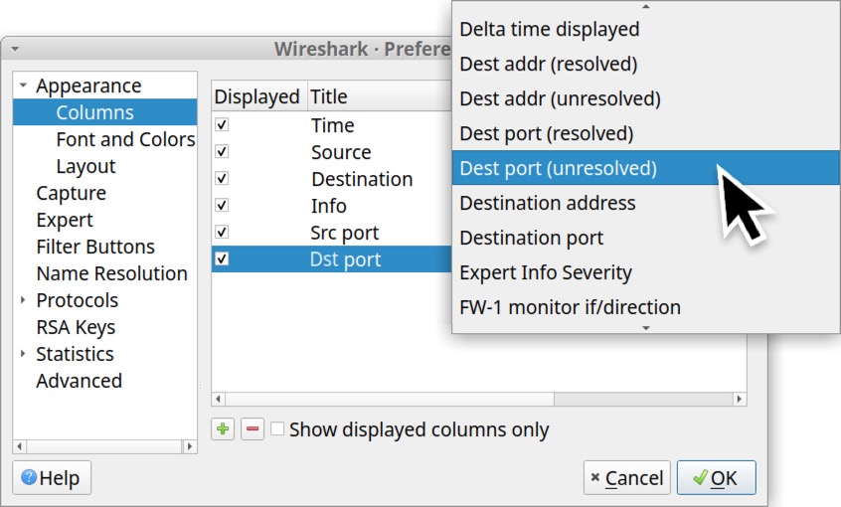Uncheck the Src port column displayed checkbox

[222, 232]
